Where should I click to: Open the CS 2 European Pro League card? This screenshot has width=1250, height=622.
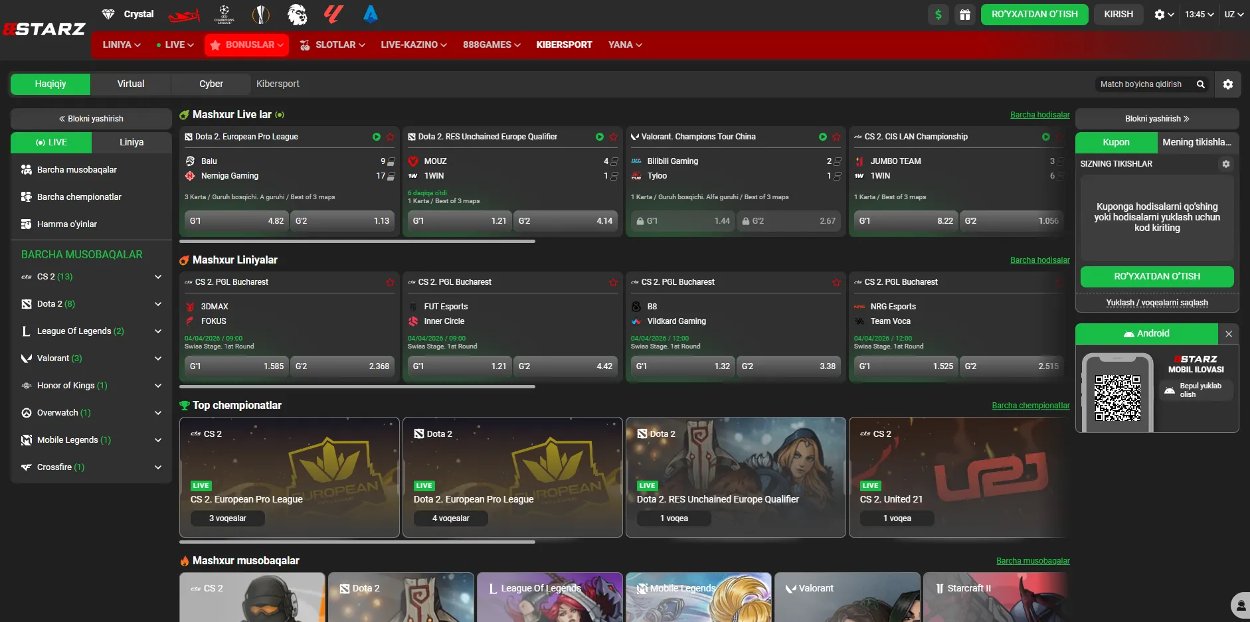(290, 477)
